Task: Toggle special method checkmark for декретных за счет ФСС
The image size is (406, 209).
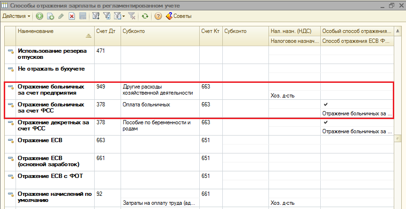Action: [x=326, y=122]
